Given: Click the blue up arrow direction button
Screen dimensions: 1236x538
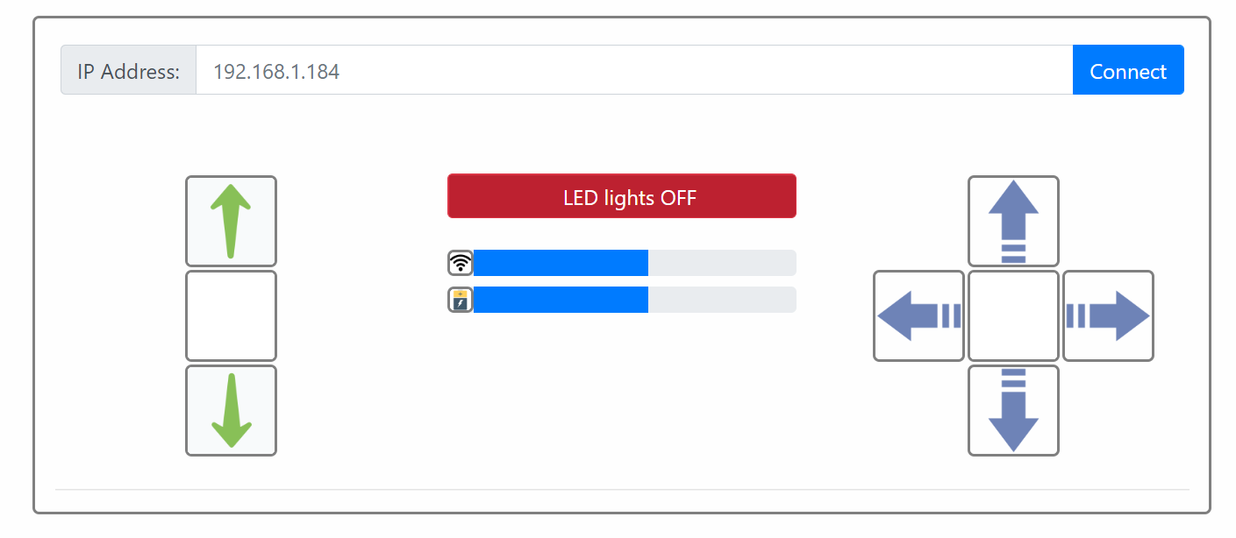Looking at the screenshot, I should point(1013,221).
